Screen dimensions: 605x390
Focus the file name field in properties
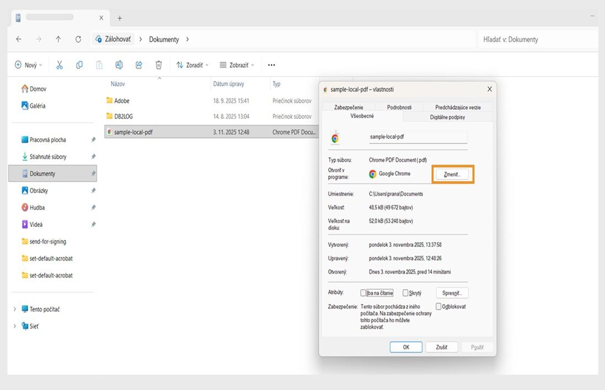418,137
